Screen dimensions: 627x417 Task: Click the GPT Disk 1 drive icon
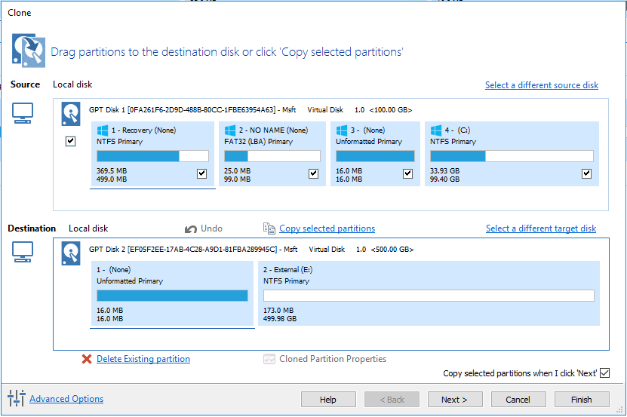[x=72, y=112]
